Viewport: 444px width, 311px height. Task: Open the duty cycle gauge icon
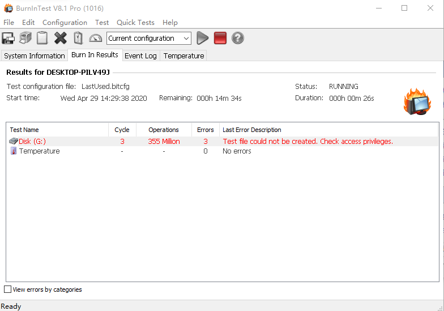click(x=95, y=38)
